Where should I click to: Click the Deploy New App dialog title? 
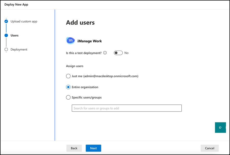pos(16,5)
